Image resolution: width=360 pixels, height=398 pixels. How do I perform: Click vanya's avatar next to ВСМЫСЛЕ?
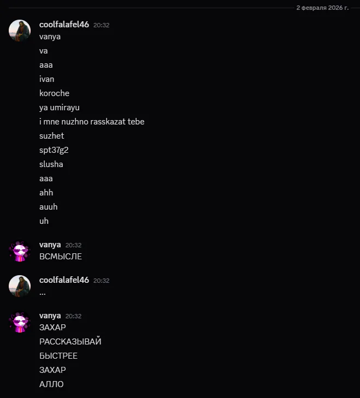[x=20, y=251]
